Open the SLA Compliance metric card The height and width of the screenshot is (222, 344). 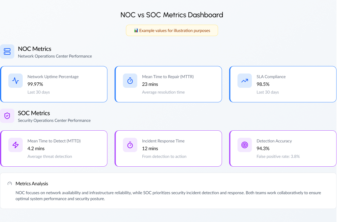point(283,84)
